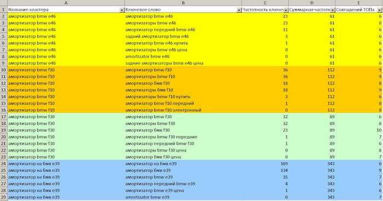Select row header 24

[4, 164]
